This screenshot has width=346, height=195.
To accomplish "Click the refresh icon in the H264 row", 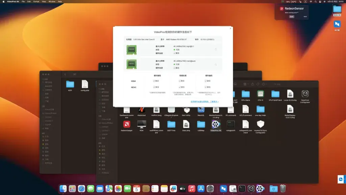I will [216, 49].
